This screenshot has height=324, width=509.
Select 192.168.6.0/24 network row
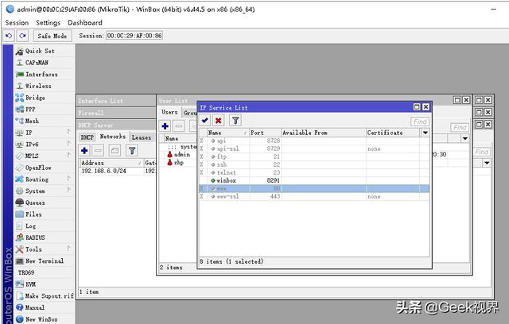118,171
